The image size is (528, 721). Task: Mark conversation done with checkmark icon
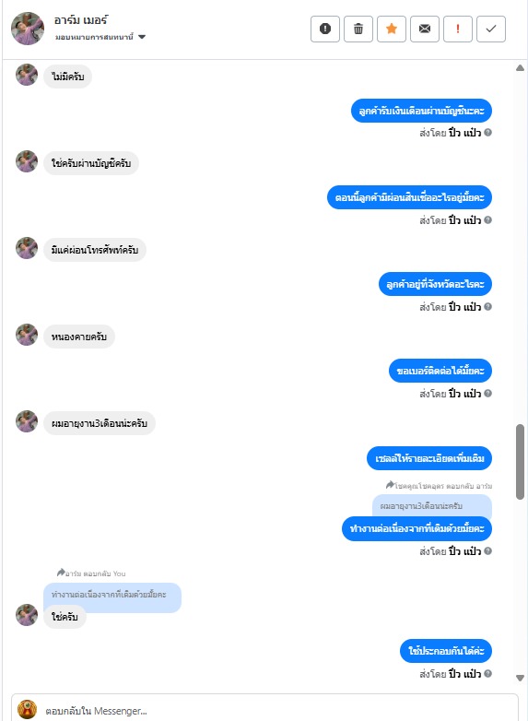(491, 29)
